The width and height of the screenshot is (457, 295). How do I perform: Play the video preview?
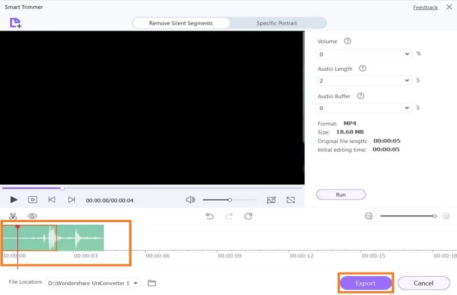(x=13, y=200)
